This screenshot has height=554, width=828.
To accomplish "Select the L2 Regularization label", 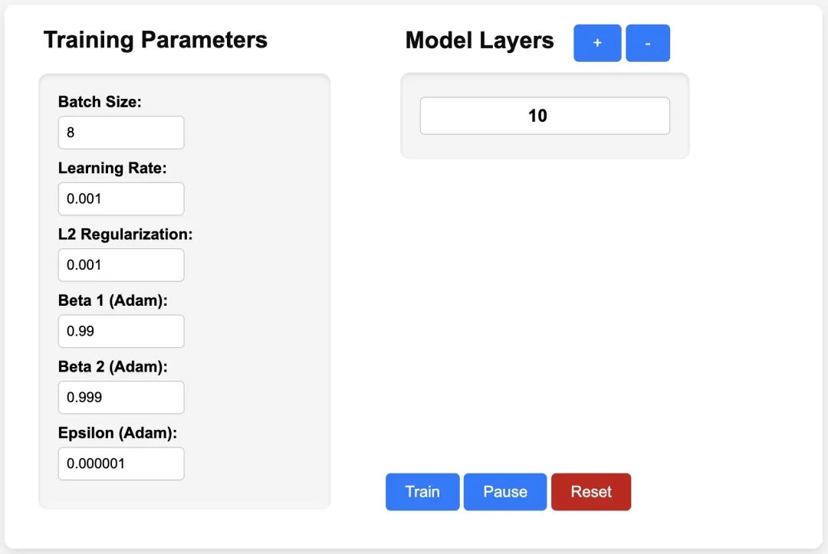I will (x=125, y=234).
